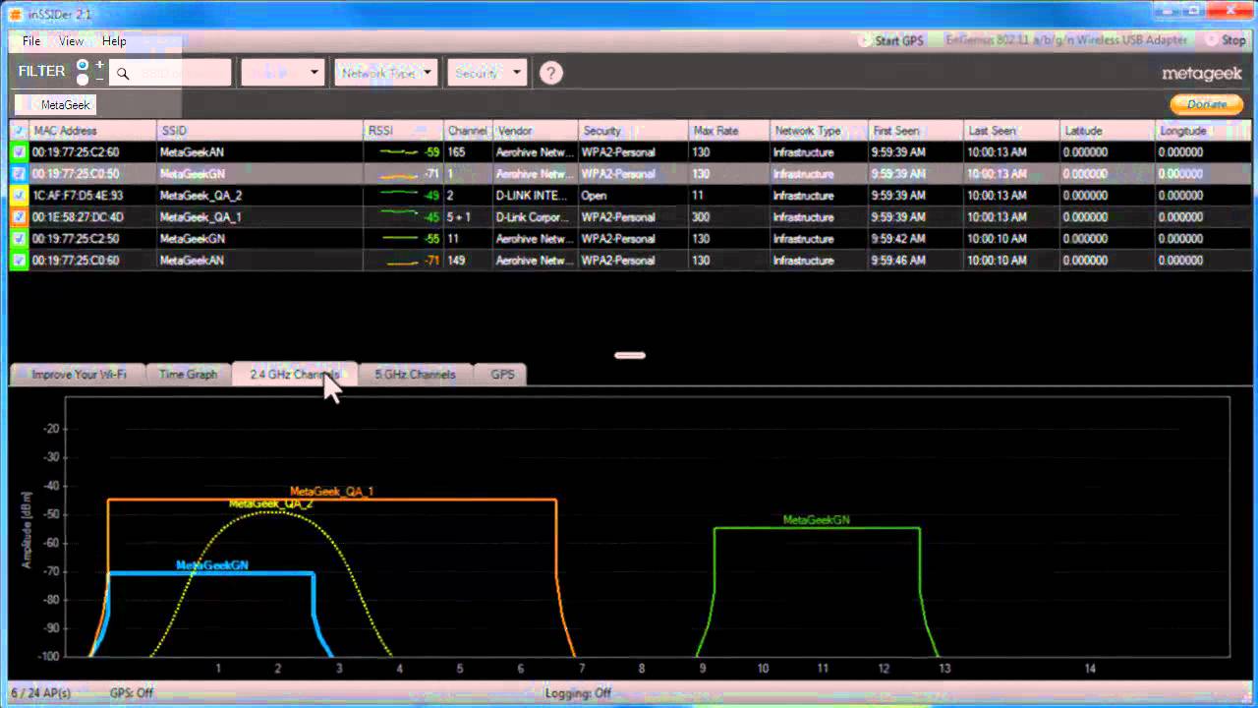Screen dimensions: 1258x708
Task: Toggle the select-all checkbox in table header
Action: (x=19, y=130)
